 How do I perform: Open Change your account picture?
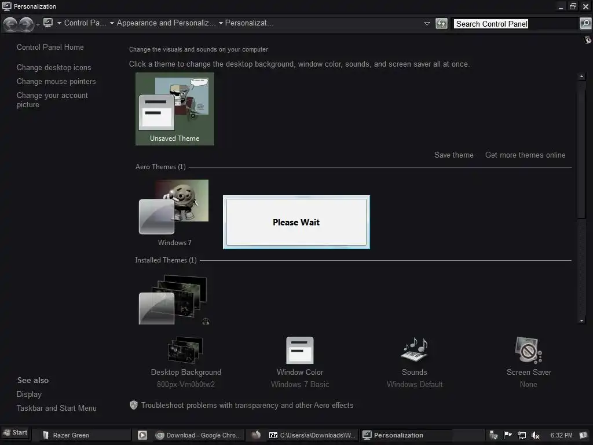coord(52,100)
